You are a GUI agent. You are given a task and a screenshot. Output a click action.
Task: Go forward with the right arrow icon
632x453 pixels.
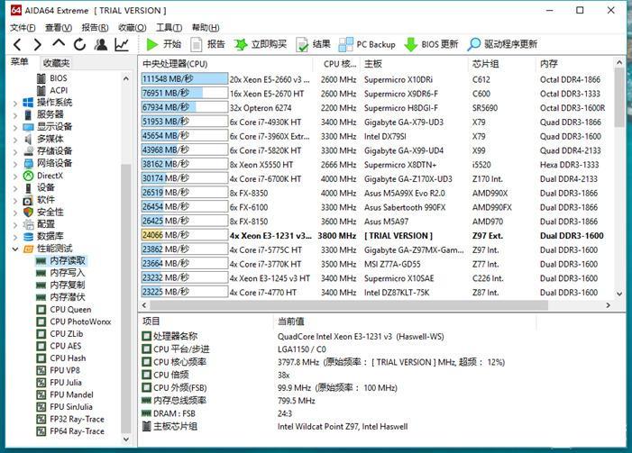[38, 44]
